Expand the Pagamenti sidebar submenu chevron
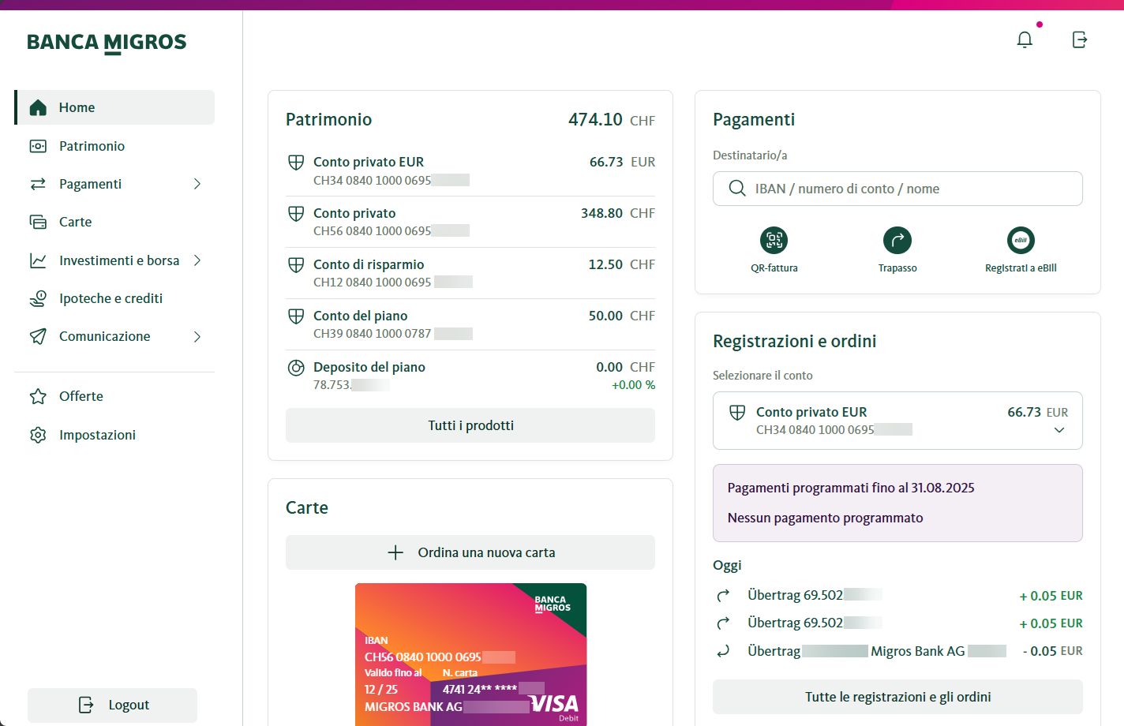 [197, 184]
